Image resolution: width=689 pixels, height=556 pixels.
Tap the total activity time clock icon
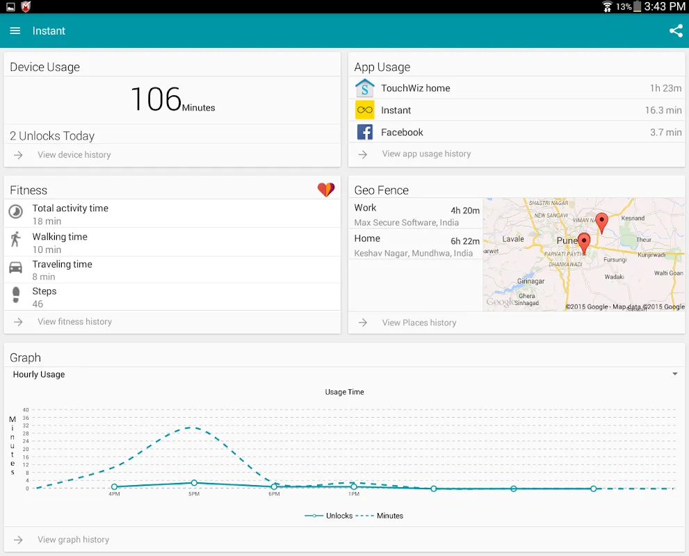pos(16,212)
